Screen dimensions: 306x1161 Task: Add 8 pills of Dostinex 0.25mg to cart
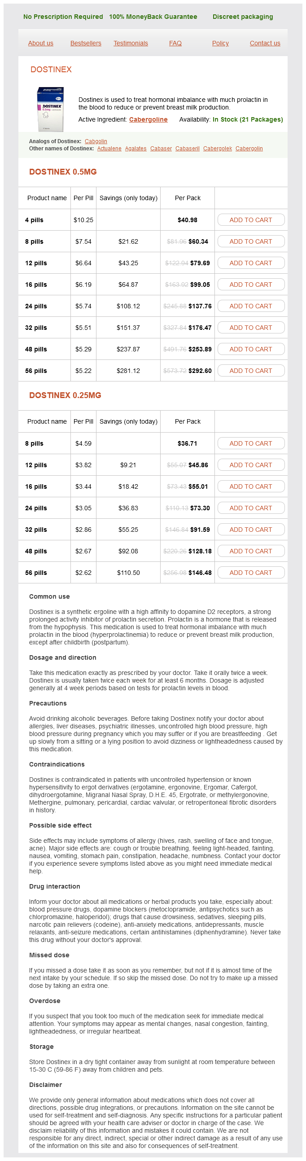(251, 443)
